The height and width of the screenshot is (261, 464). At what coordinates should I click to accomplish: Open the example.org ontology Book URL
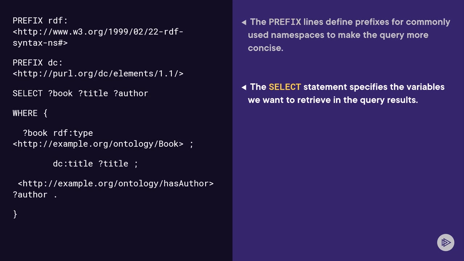click(98, 144)
